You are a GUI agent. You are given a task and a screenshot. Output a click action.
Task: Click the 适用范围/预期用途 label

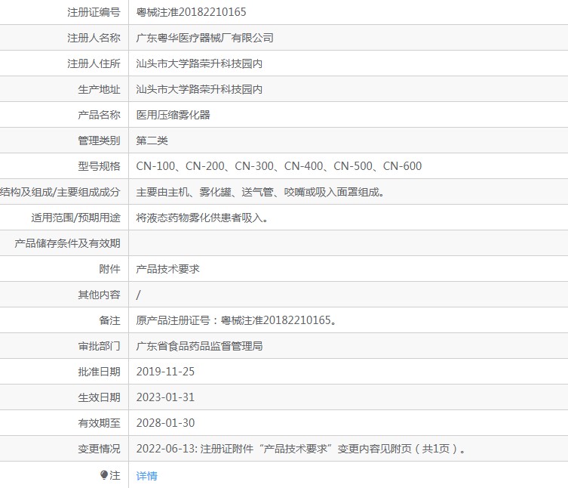pyautogui.click(x=75, y=218)
